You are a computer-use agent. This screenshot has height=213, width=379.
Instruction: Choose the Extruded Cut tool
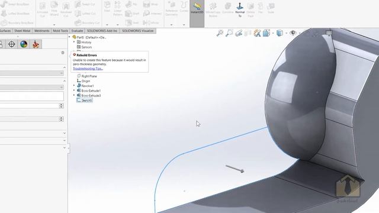click(x=42, y=9)
